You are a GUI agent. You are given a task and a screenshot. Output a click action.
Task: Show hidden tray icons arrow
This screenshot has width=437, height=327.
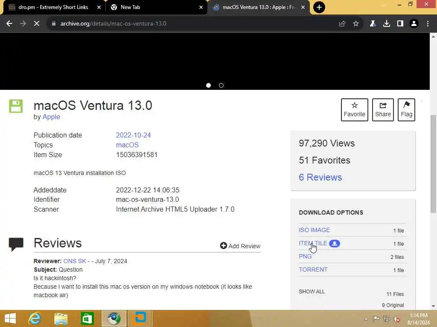pos(366,318)
